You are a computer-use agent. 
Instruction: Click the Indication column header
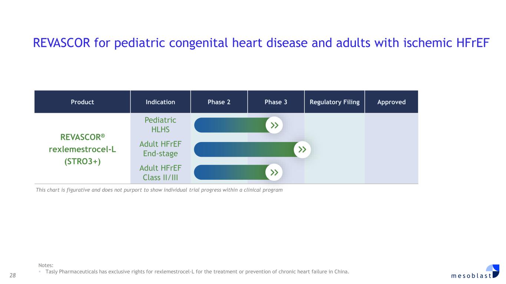[x=160, y=102]
